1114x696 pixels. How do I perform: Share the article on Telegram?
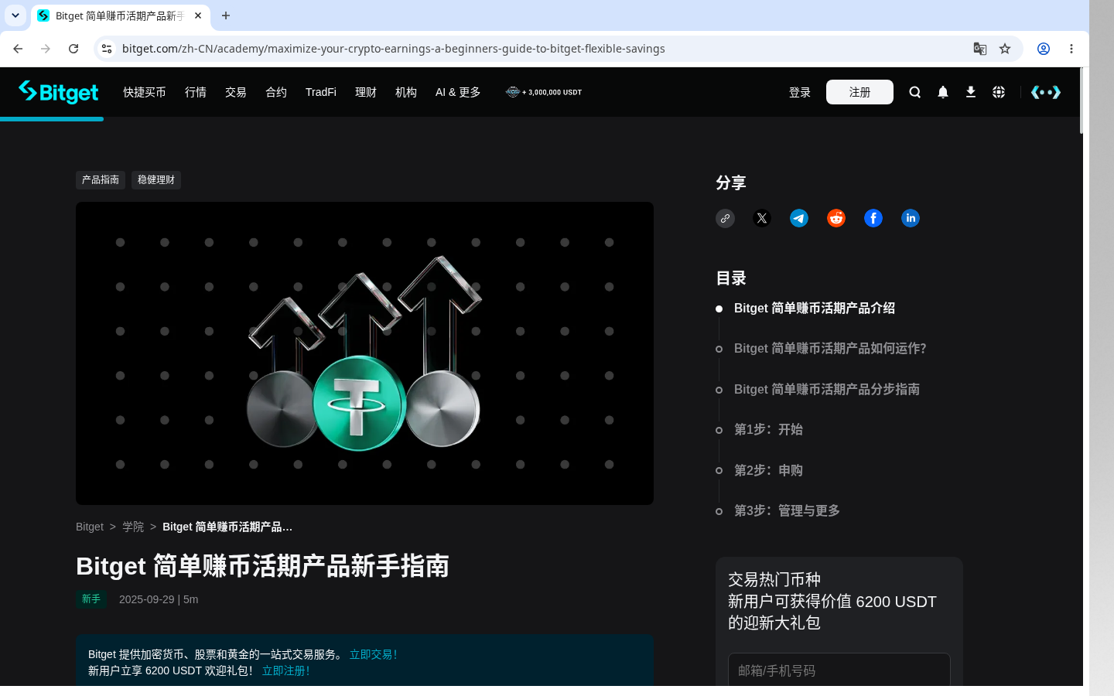coord(799,218)
